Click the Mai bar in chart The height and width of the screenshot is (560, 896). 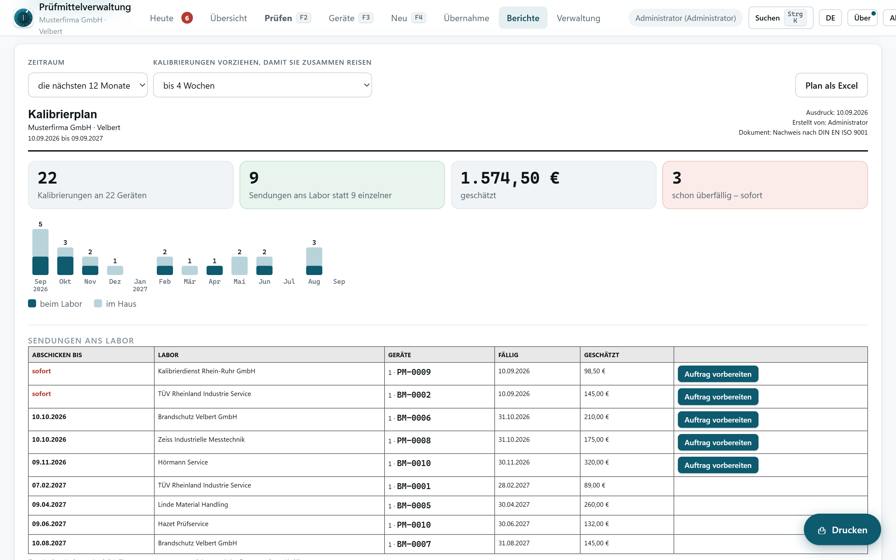click(239, 266)
